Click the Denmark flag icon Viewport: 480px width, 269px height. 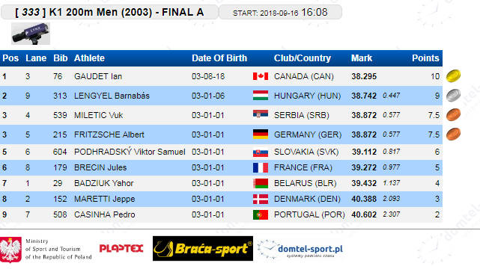(261, 199)
